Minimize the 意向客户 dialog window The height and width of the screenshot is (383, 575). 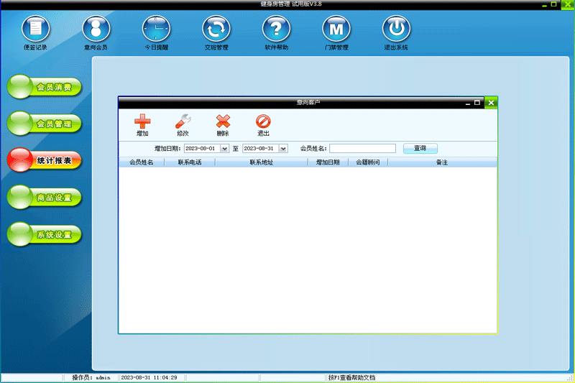468,103
